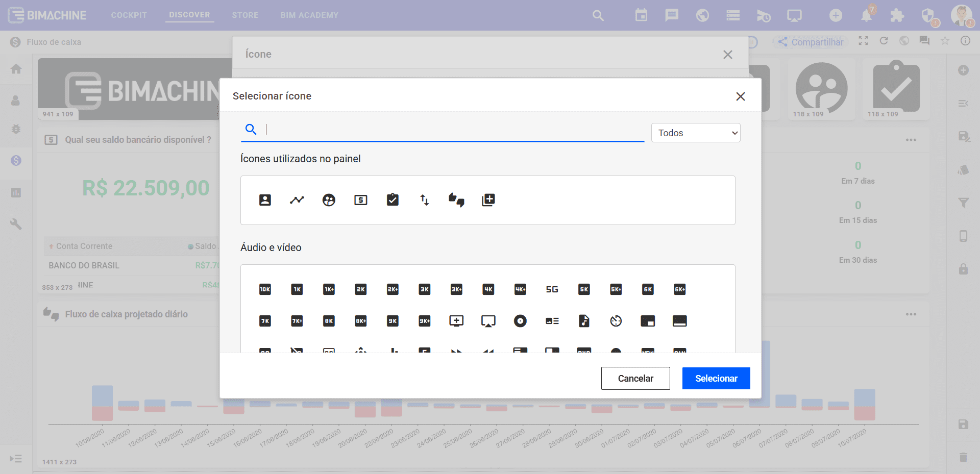Pick the 10K icon in Áudio e vídeo
Screen dimensions: 980x474
(x=265, y=289)
